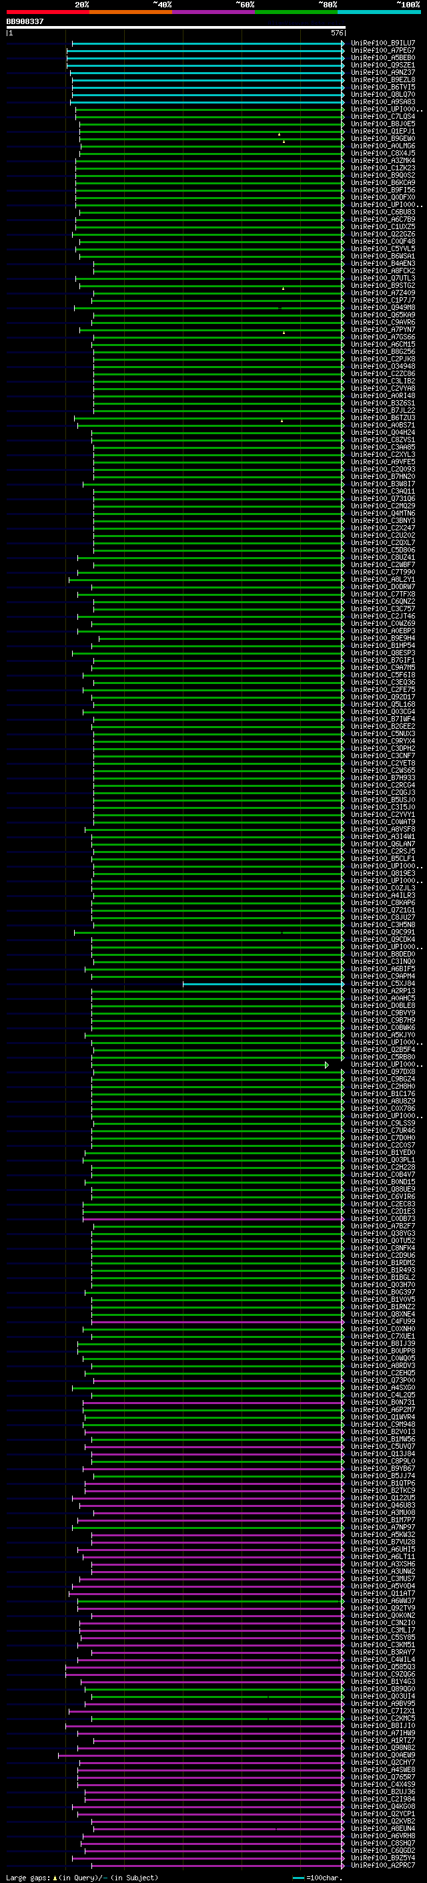This screenshot has height=1883, width=427.
Task: Select label UniRef100_Q7UTL3
Action: tap(383, 279)
